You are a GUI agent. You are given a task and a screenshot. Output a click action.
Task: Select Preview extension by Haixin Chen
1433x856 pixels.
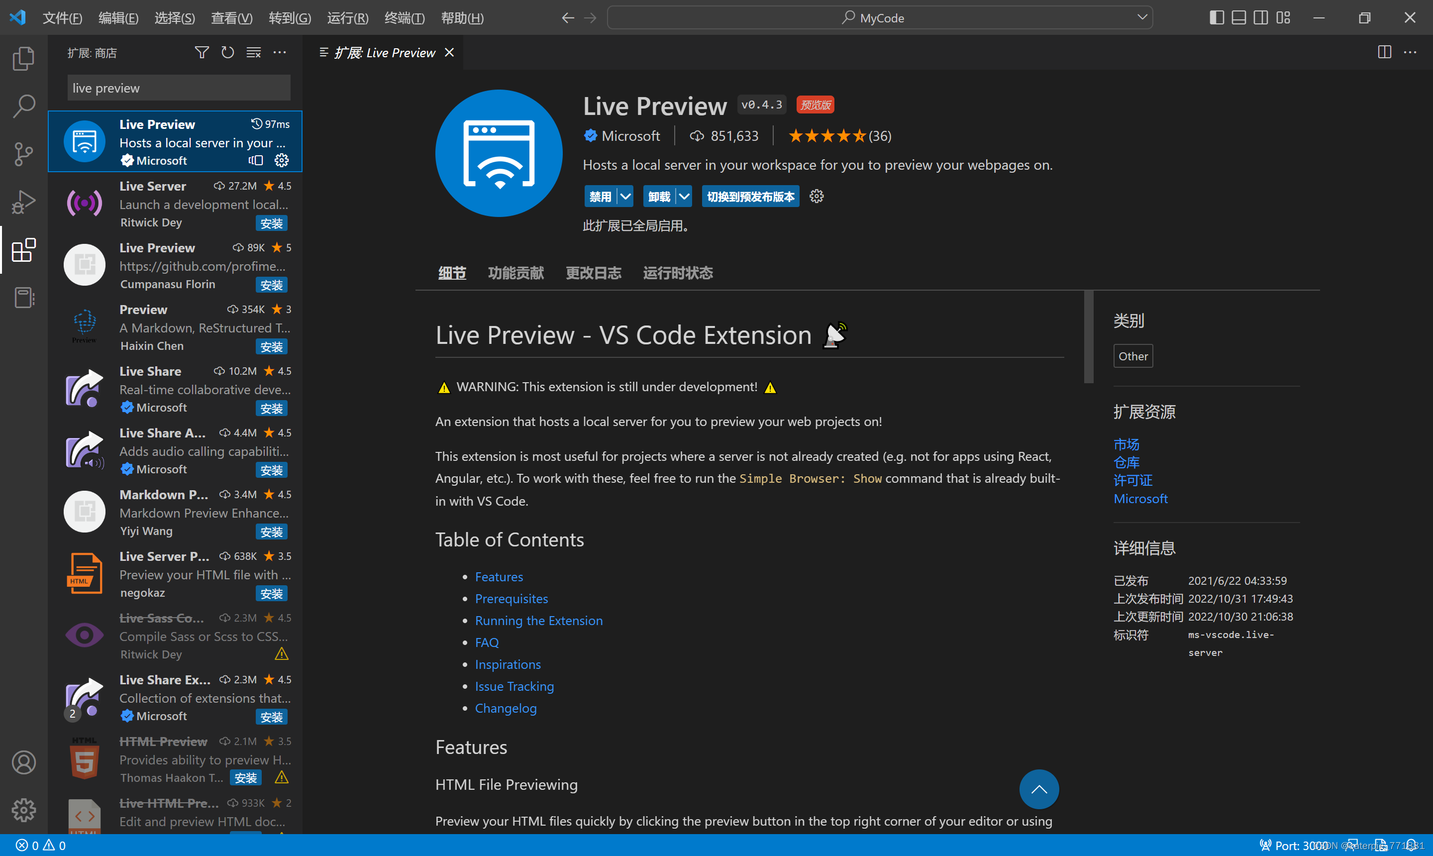click(175, 327)
